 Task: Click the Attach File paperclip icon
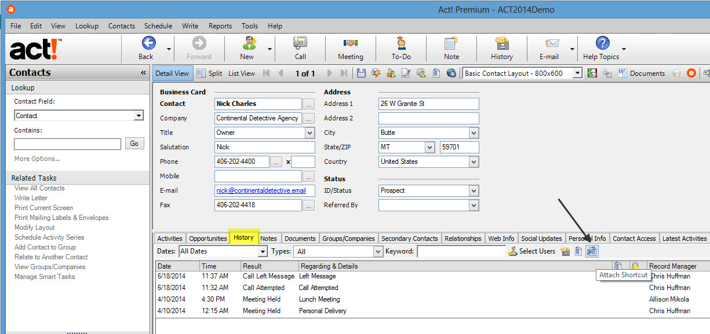pos(578,251)
